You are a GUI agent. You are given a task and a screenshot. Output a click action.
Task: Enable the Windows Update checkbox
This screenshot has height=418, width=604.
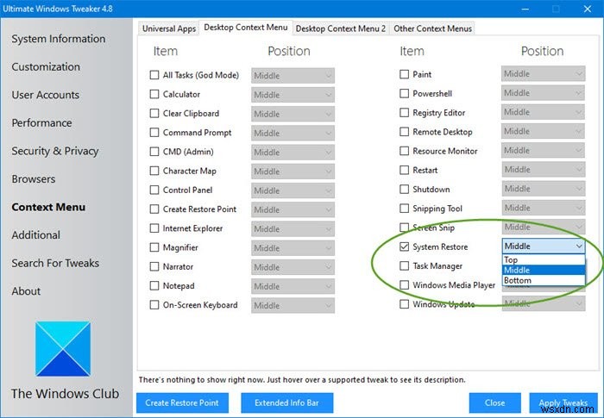click(x=404, y=304)
